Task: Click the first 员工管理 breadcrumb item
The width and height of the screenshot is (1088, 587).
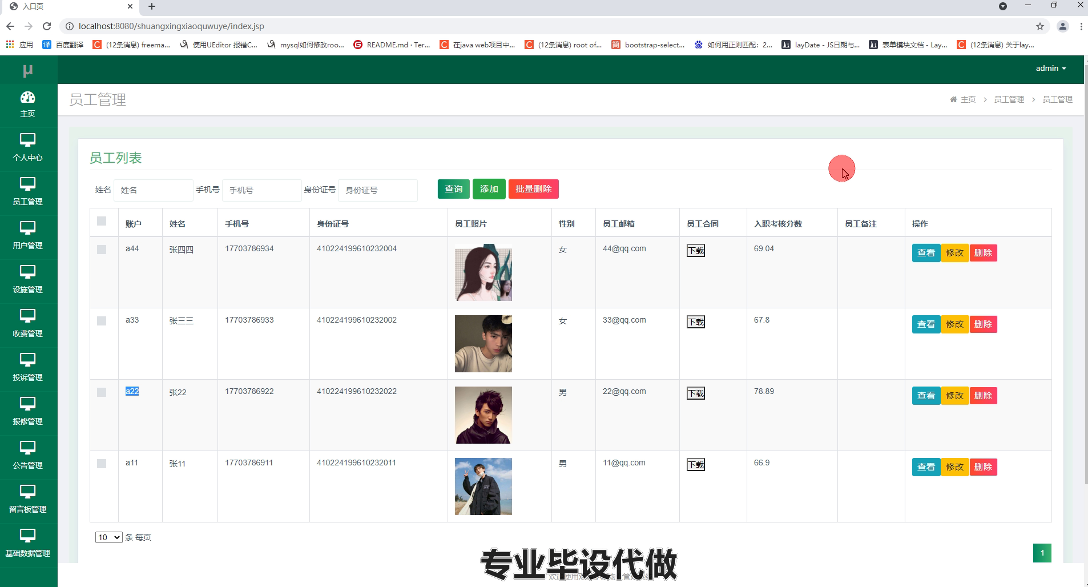Action: (x=1009, y=99)
